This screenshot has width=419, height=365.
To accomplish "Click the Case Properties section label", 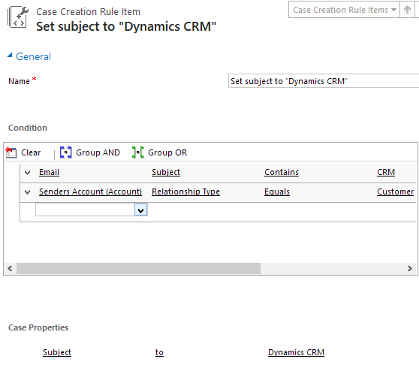I will 38,327.
